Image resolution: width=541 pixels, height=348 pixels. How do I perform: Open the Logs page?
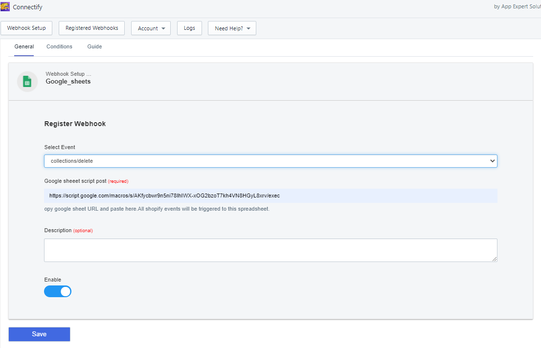point(189,28)
